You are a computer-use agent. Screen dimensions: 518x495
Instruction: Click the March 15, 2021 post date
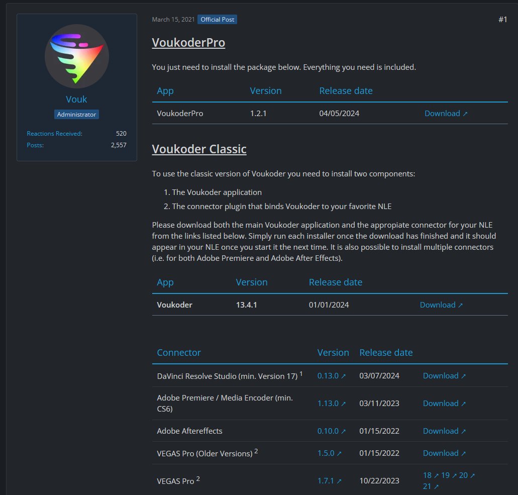[x=173, y=20]
